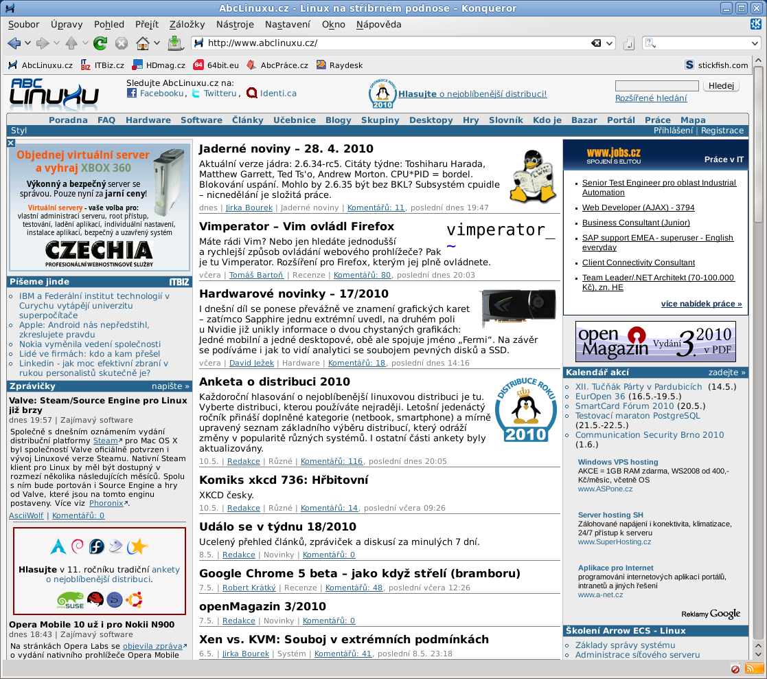Click the search engine selector icon

tap(650, 43)
